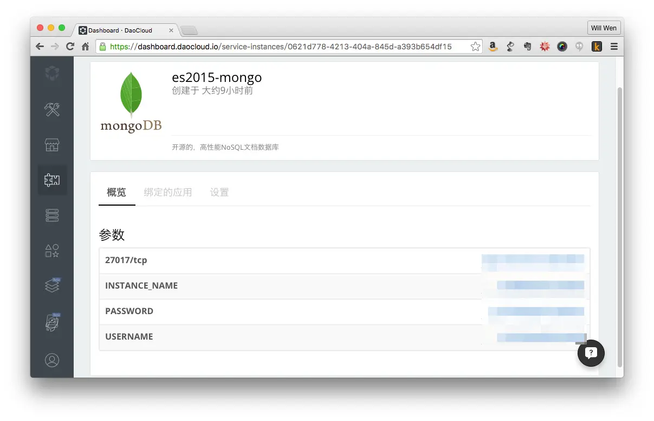
Task: Click the desk lamp extension icon
Action: point(510,47)
